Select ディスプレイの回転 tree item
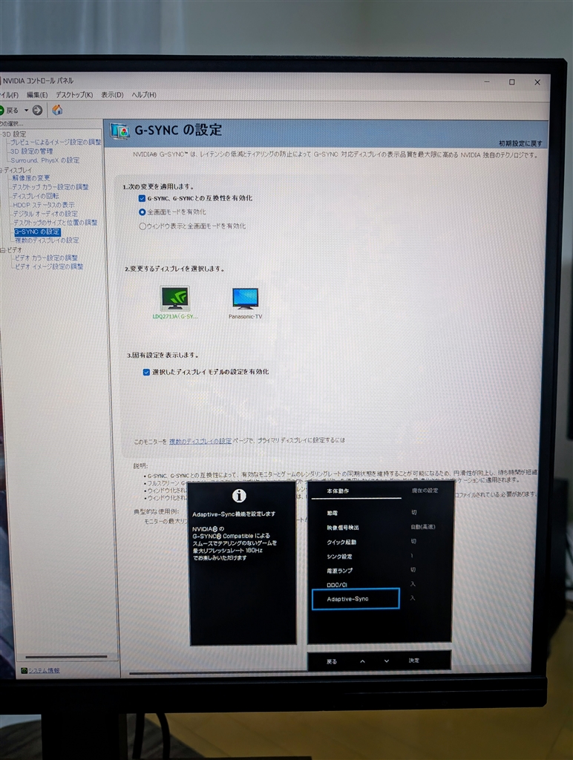The width and height of the screenshot is (573, 760). (x=36, y=196)
